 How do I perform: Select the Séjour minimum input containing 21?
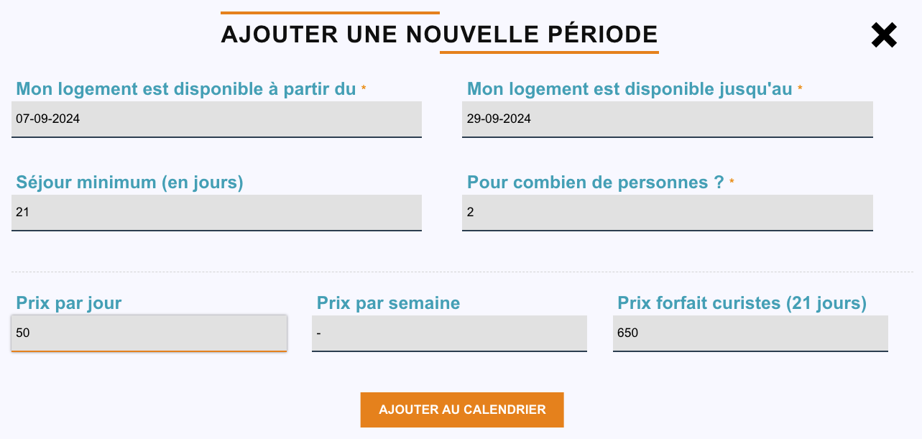pos(216,212)
